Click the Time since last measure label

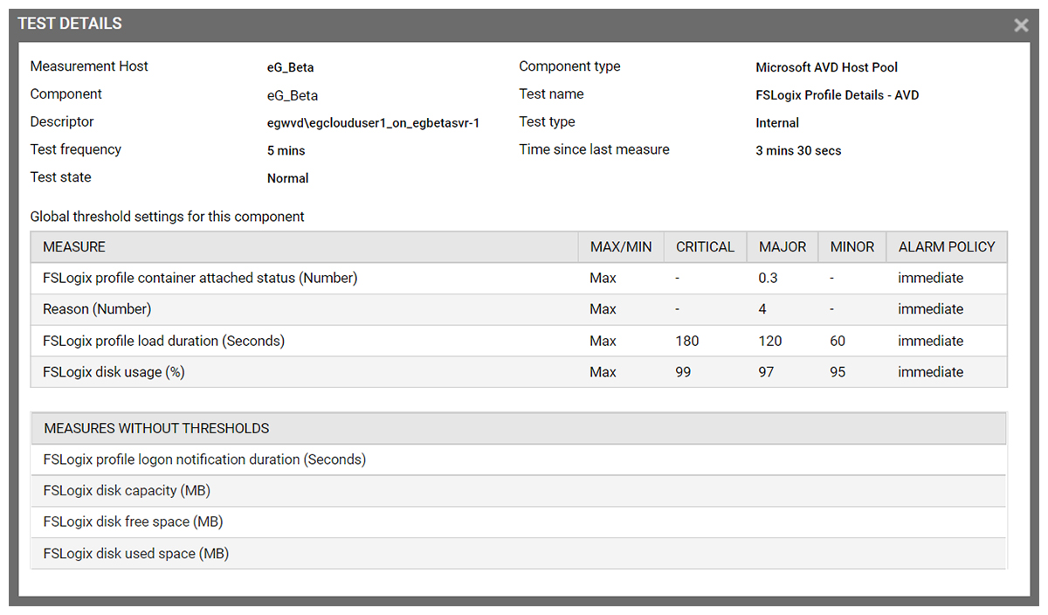pos(594,149)
